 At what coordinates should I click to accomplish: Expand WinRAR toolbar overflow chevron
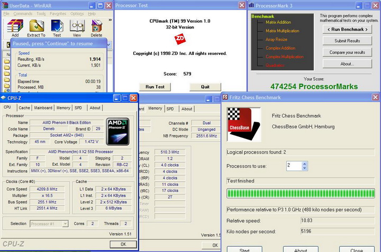110,20
